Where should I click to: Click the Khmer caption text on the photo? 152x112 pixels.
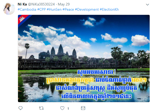[96, 84]
